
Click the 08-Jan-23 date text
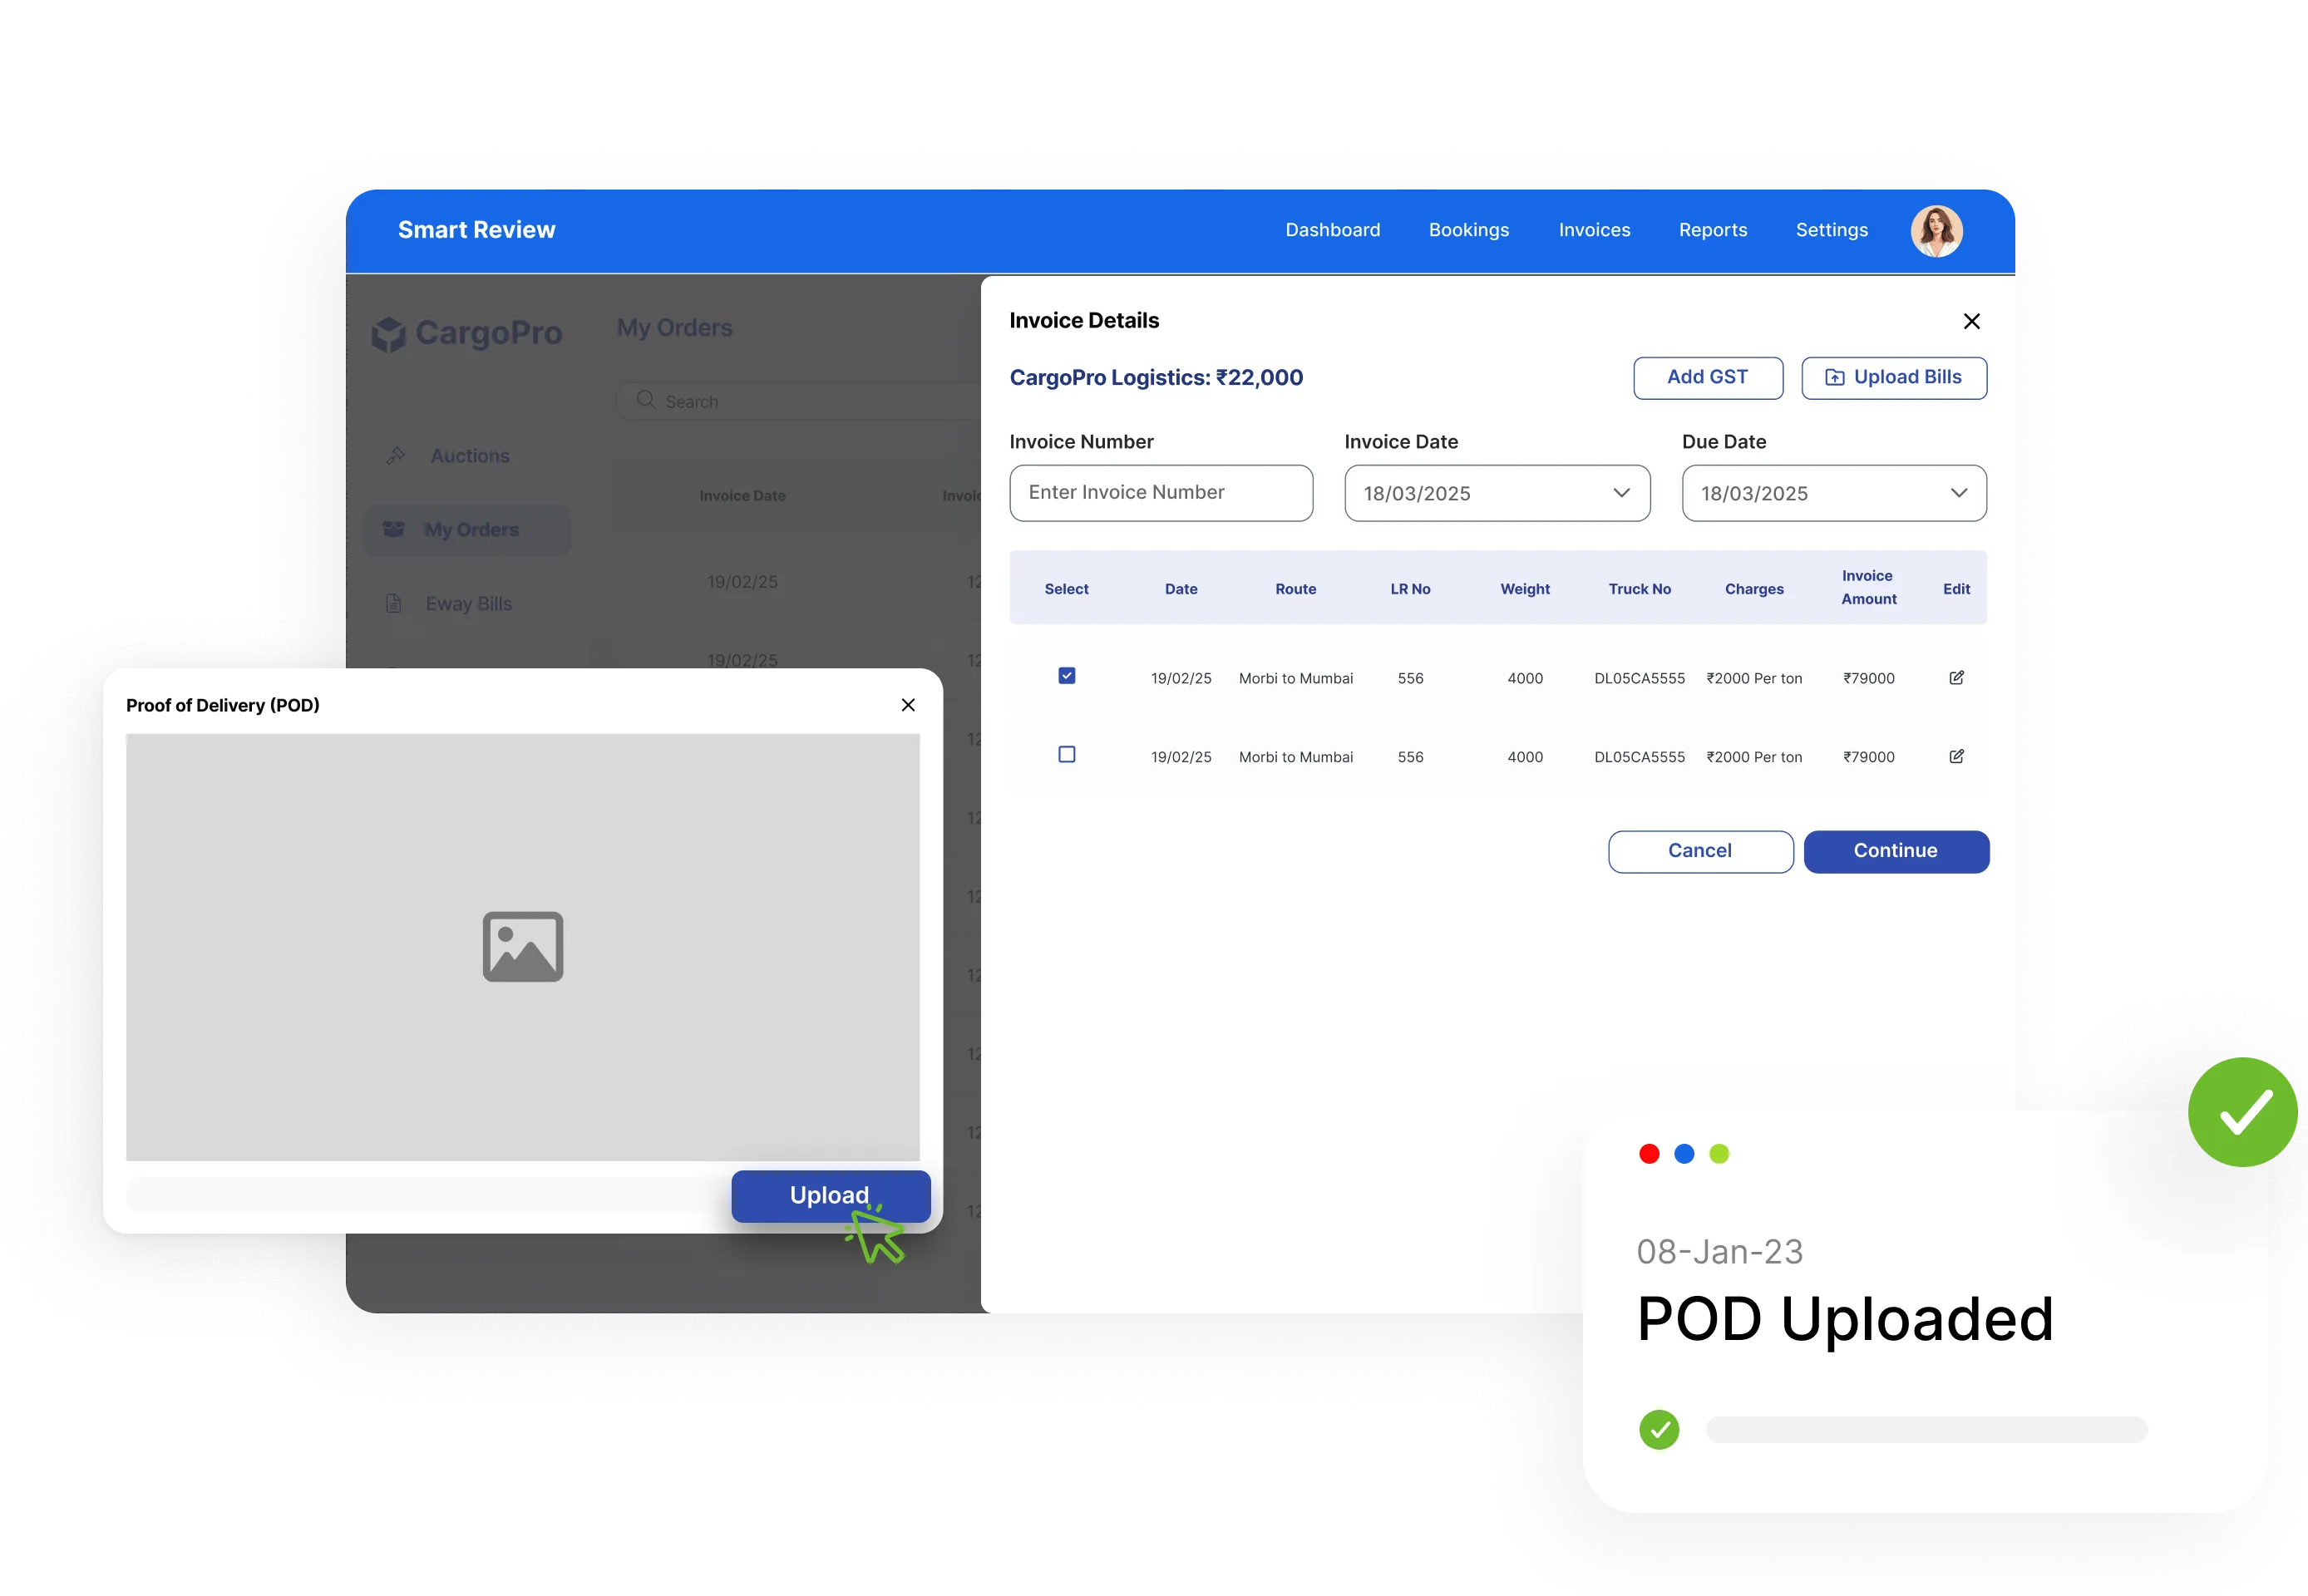click(x=1719, y=1252)
